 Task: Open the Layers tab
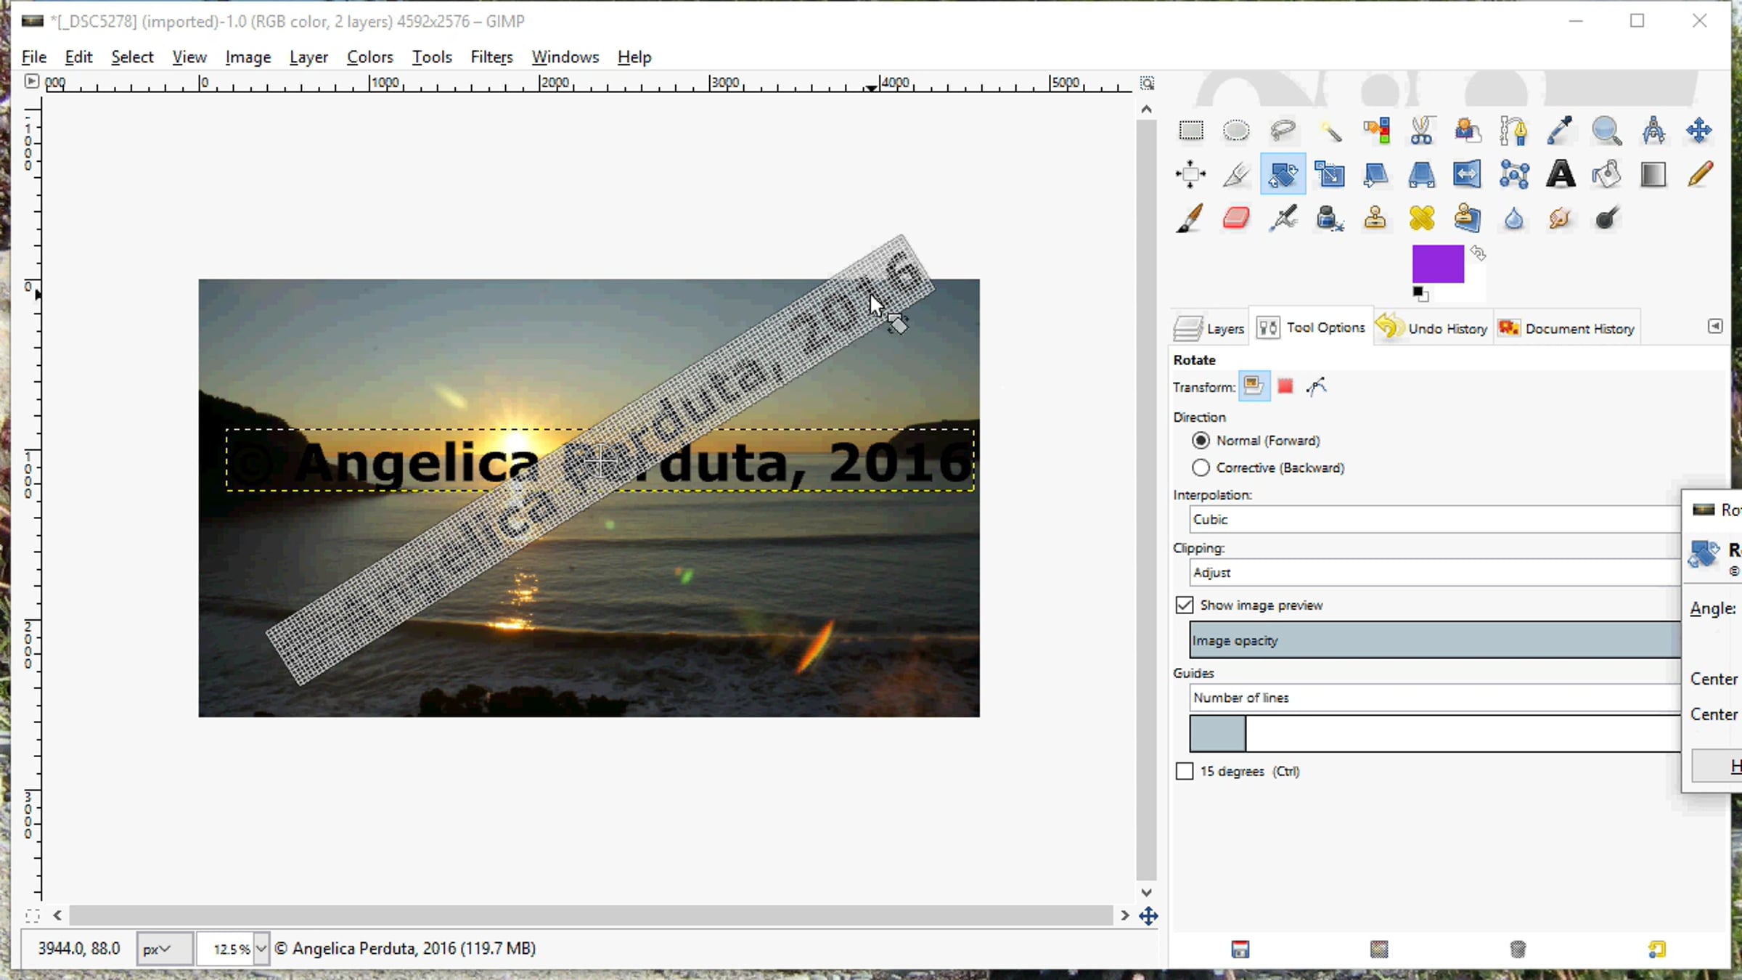(x=1209, y=328)
